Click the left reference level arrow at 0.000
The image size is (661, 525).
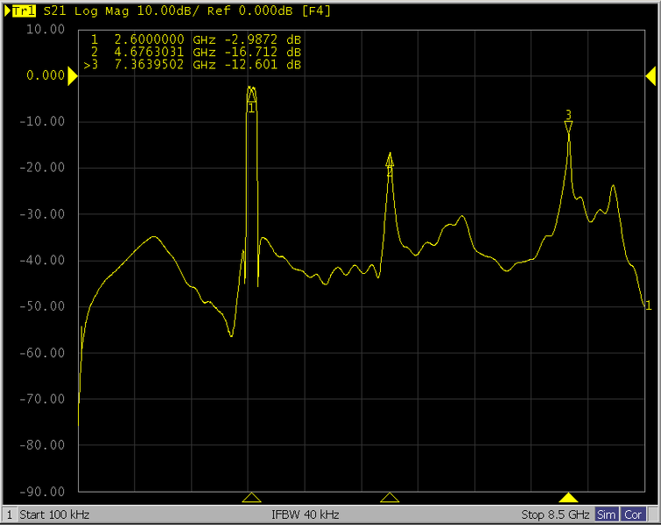pos(73,76)
